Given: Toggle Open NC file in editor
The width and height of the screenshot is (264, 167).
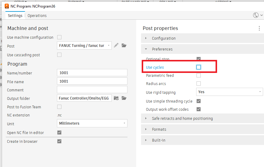Looking at the screenshot, I should click(59, 133).
